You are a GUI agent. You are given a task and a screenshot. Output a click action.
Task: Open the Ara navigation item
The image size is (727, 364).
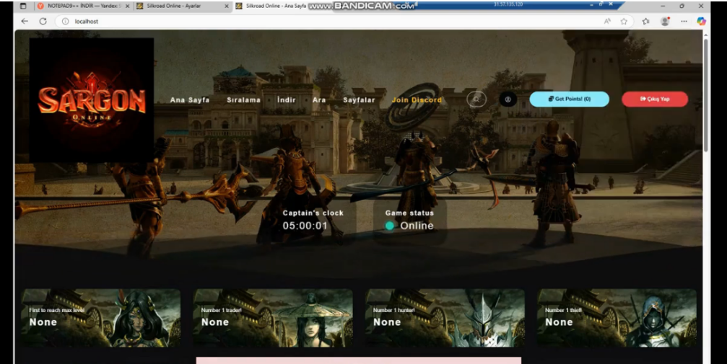[x=319, y=99]
